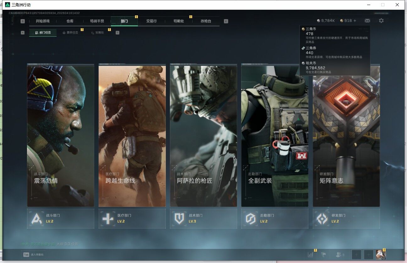Click the 战术部门 LV.3 panel
Screen dimensions: 407x263
tap(203, 218)
